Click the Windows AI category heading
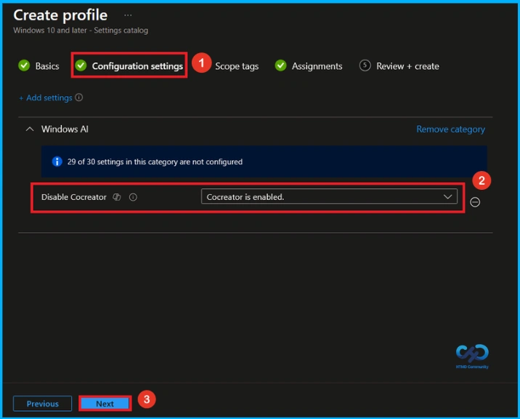 click(x=65, y=129)
